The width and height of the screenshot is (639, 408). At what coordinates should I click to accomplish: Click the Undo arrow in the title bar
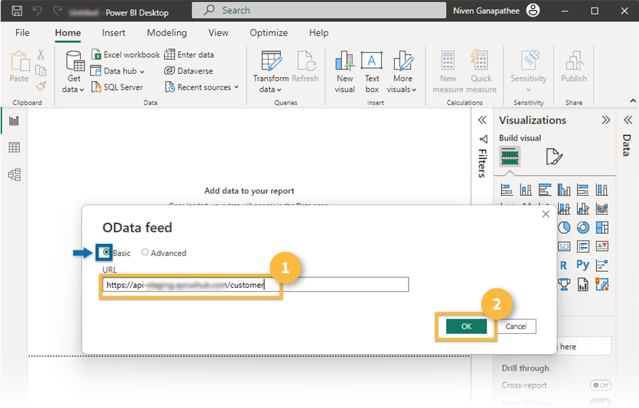(37, 11)
